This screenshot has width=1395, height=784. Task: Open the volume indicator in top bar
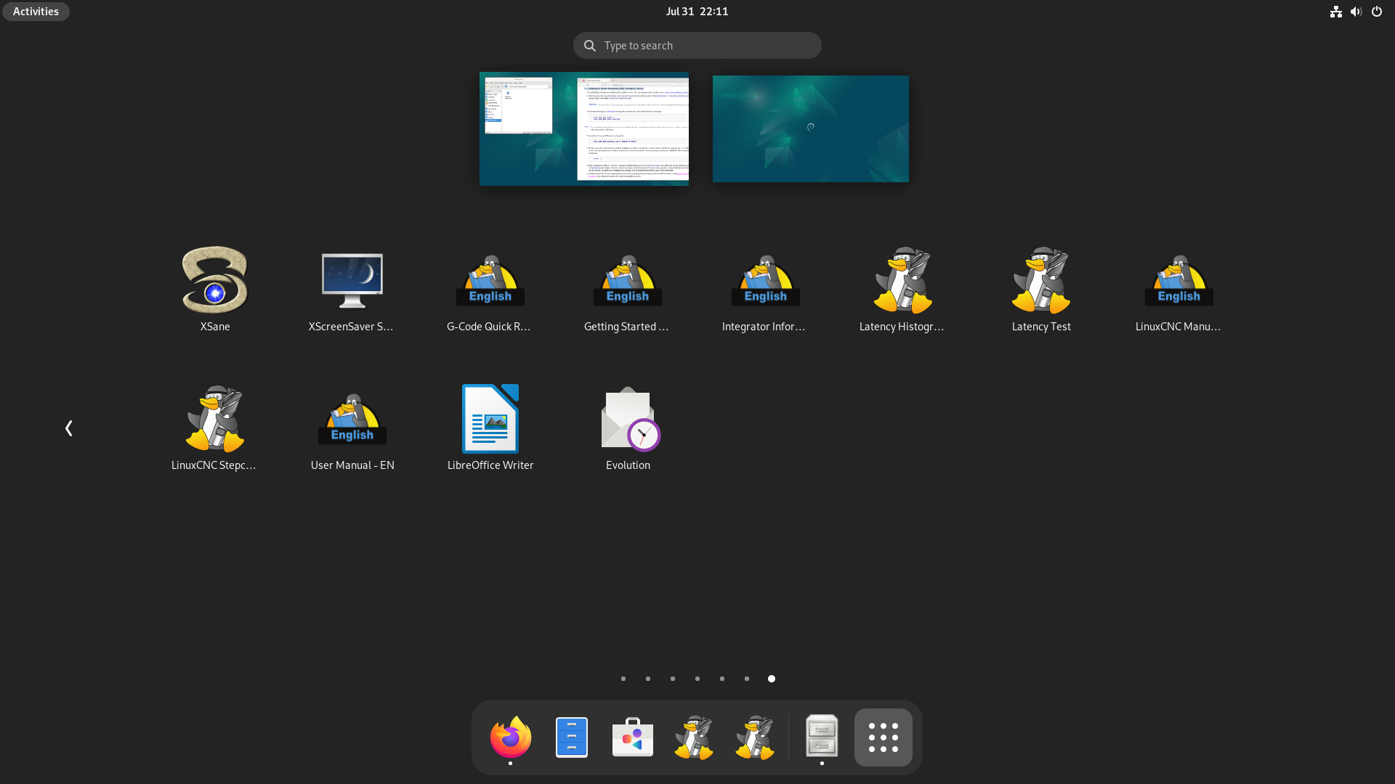1356,12
